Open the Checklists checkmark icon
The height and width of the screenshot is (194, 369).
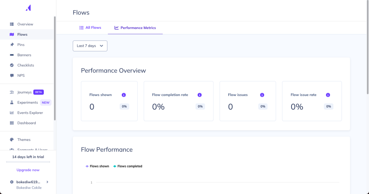click(x=12, y=65)
